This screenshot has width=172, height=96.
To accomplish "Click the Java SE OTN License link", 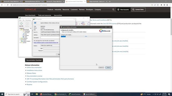I will (x=110, y=23).
